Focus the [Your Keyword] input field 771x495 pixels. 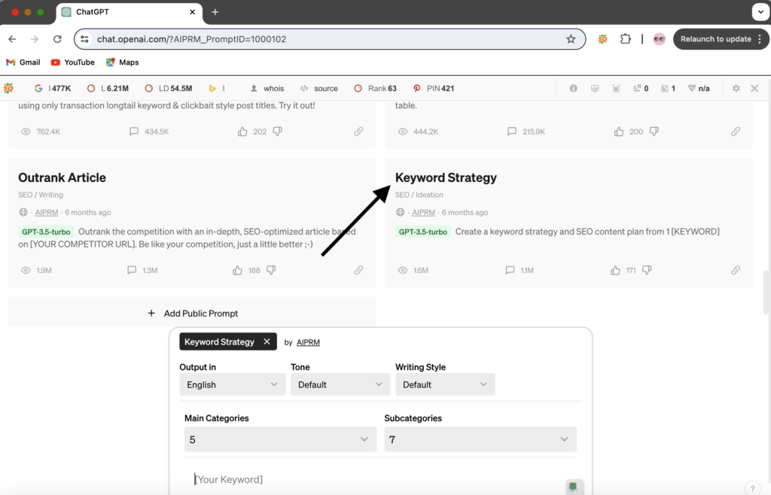379,479
